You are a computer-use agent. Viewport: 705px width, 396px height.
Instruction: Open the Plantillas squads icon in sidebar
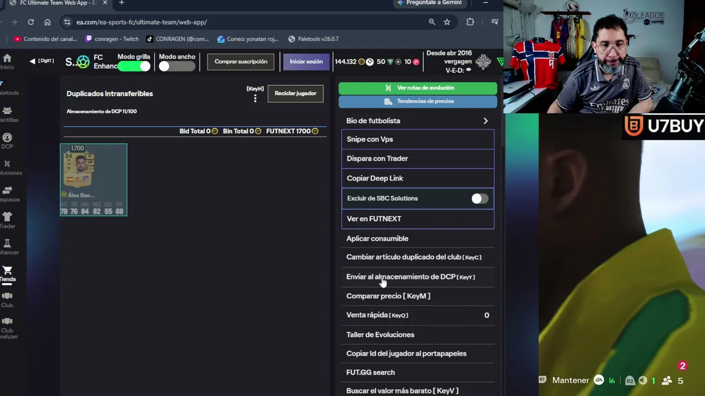point(7,111)
